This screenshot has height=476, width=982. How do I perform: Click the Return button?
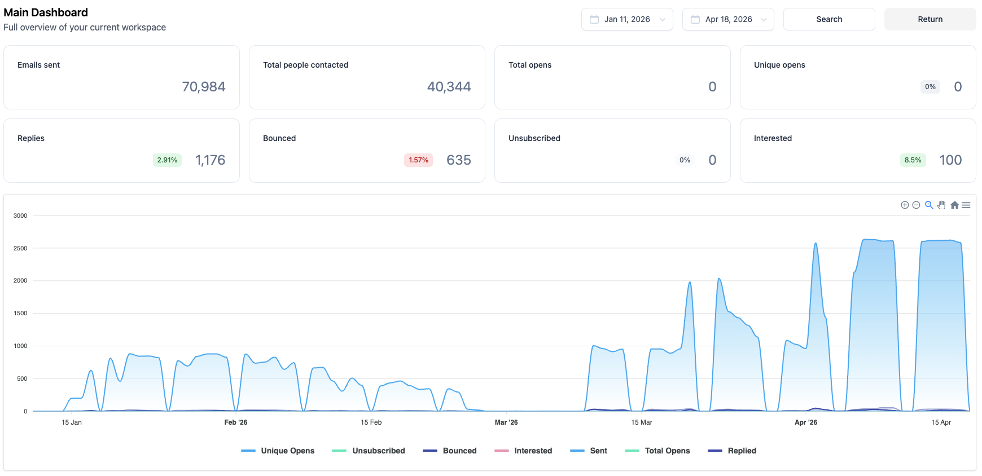point(930,19)
